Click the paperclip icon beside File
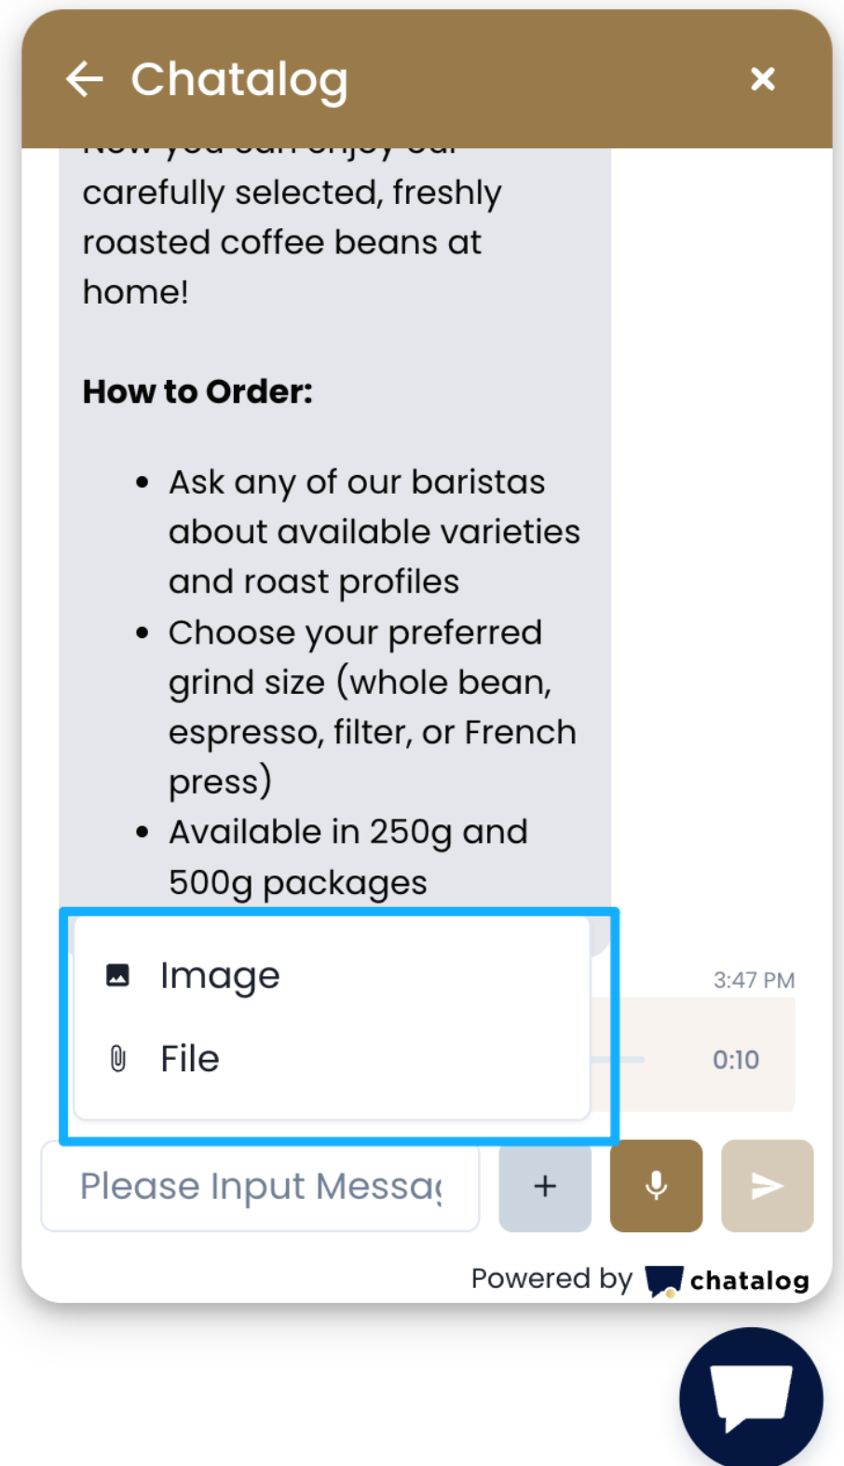 (x=117, y=1059)
